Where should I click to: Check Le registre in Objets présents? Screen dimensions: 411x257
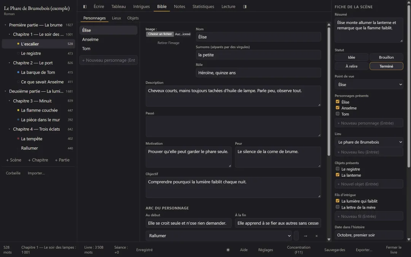pyautogui.click(x=338, y=169)
